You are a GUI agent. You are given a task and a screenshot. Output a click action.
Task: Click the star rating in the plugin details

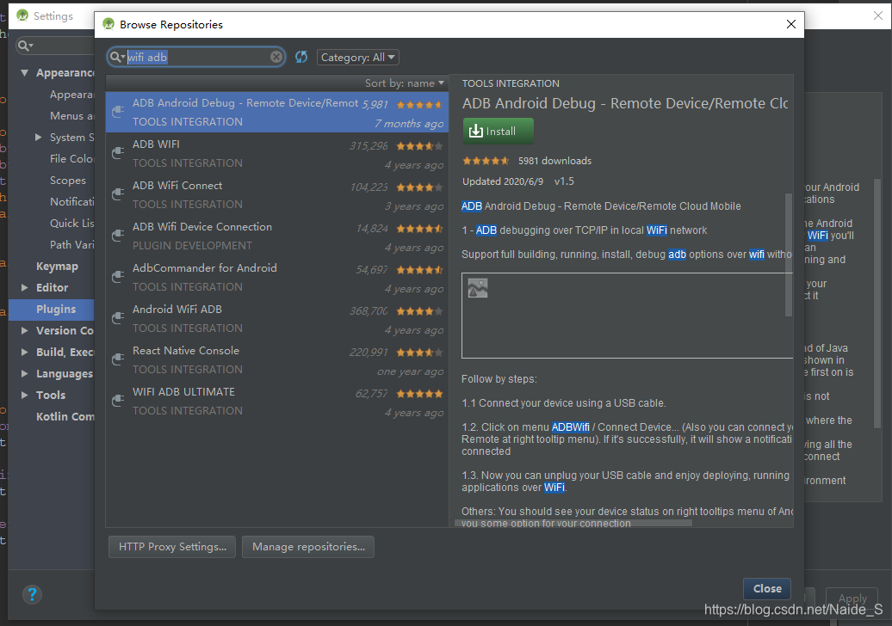[x=486, y=161]
